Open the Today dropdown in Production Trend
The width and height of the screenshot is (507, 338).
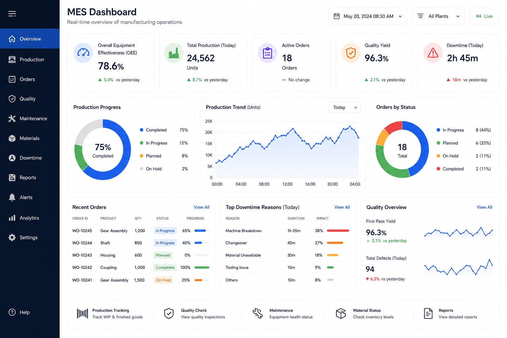coord(345,107)
